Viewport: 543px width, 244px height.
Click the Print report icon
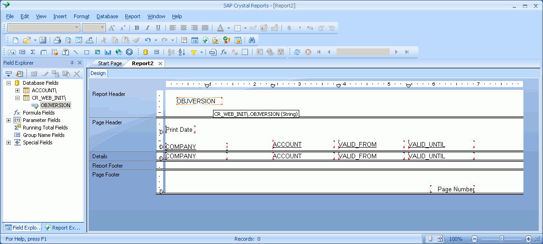(57, 41)
